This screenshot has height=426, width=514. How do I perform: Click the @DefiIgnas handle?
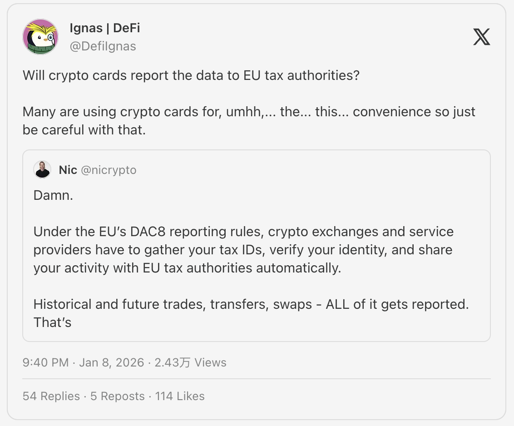pyautogui.click(x=103, y=46)
